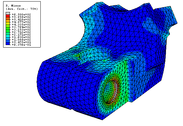Select the dark blue swatch at legend bottom
Image resolution: width=183 pixels, height=126 pixels.
8,43
